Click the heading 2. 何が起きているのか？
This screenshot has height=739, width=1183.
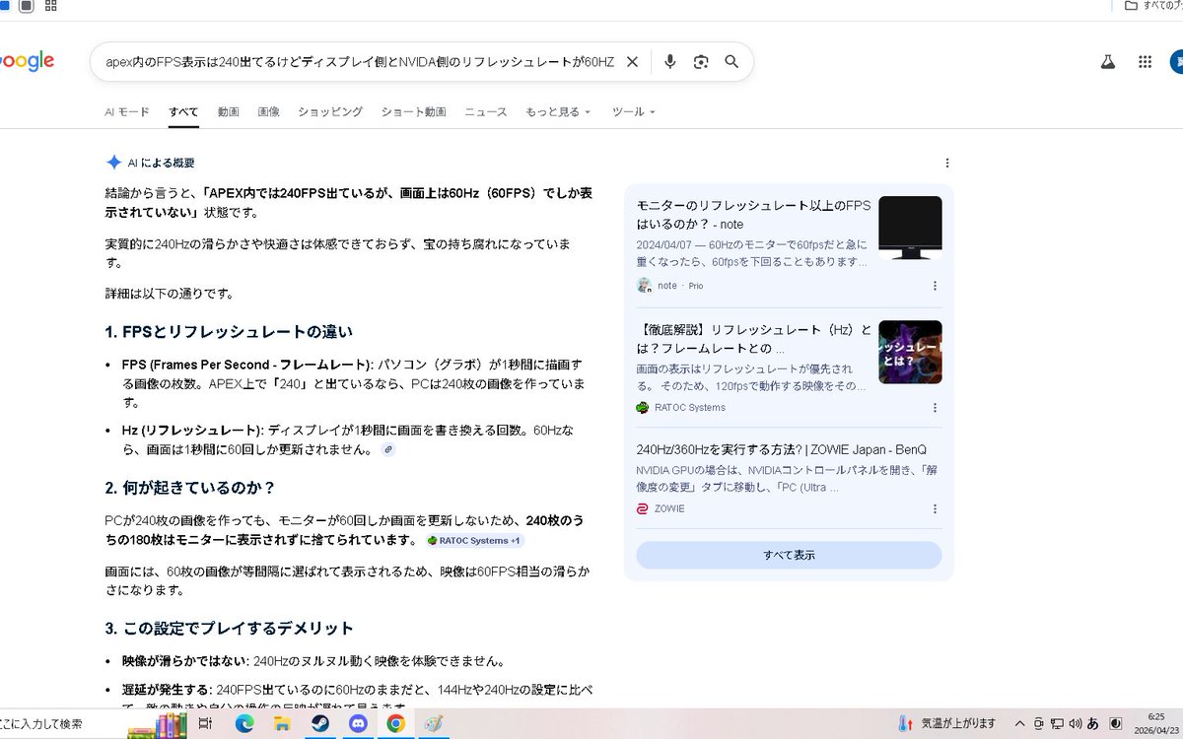coord(190,488)
